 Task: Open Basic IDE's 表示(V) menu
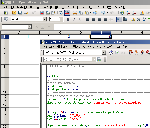tap(75, 47)
